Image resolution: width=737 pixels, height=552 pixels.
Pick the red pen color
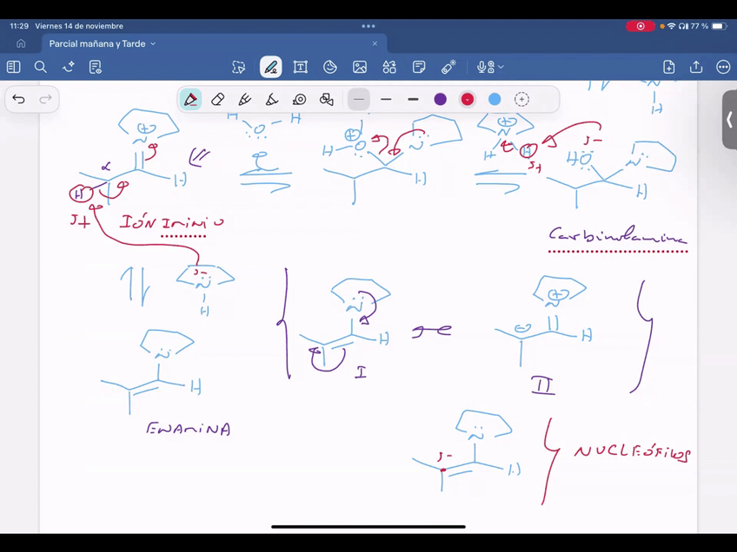[468, 100]
